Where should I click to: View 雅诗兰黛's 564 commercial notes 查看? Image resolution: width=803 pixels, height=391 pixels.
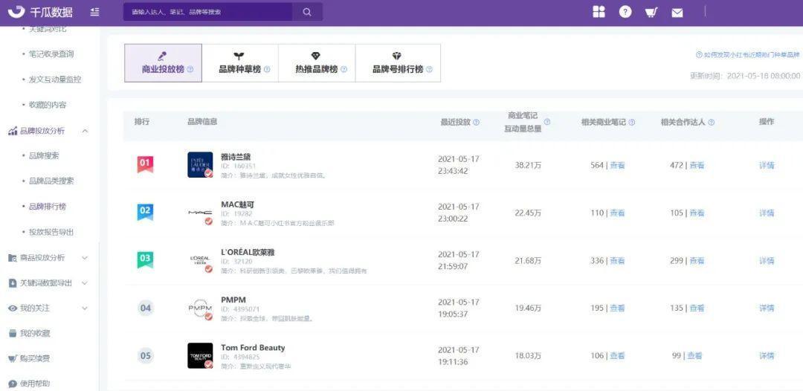tap(618, 165)
